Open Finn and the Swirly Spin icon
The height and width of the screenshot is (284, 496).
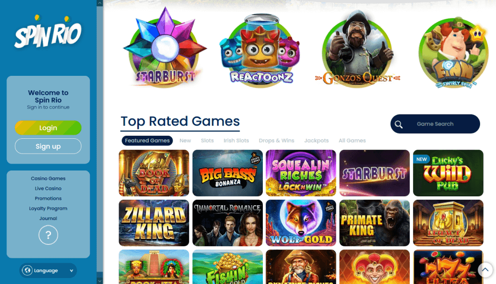(453, 52)
